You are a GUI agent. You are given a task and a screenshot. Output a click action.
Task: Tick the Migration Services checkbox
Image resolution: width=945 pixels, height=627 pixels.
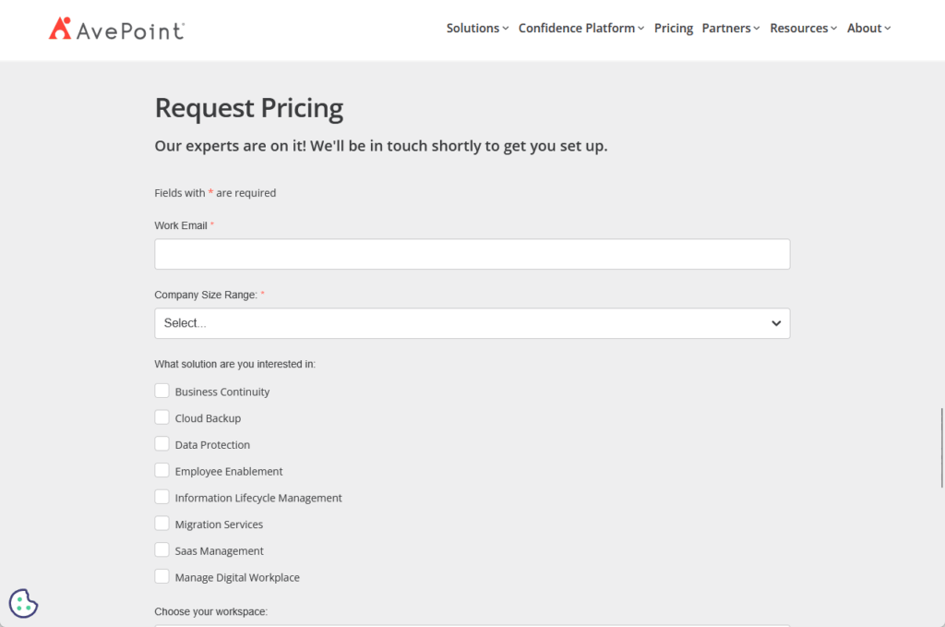[161, 524]
